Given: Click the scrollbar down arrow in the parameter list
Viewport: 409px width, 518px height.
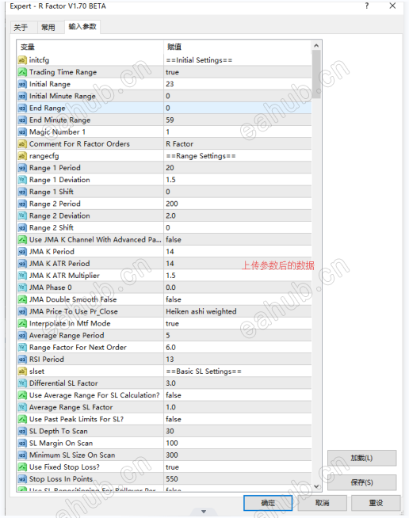Looking at the screenshot, I should click(316, 486).
